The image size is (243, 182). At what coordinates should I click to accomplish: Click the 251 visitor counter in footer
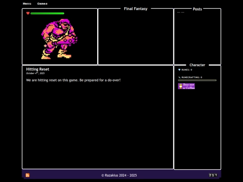click(x=213, y=175)
